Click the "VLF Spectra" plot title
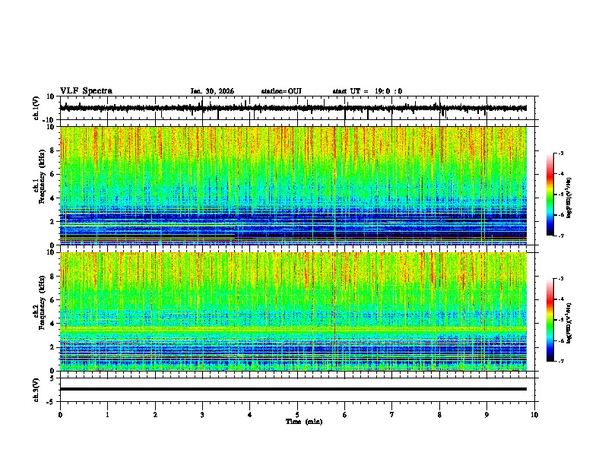Image resolution: width=602 pixels, height=465 pixels. click(x=86, y=91)
